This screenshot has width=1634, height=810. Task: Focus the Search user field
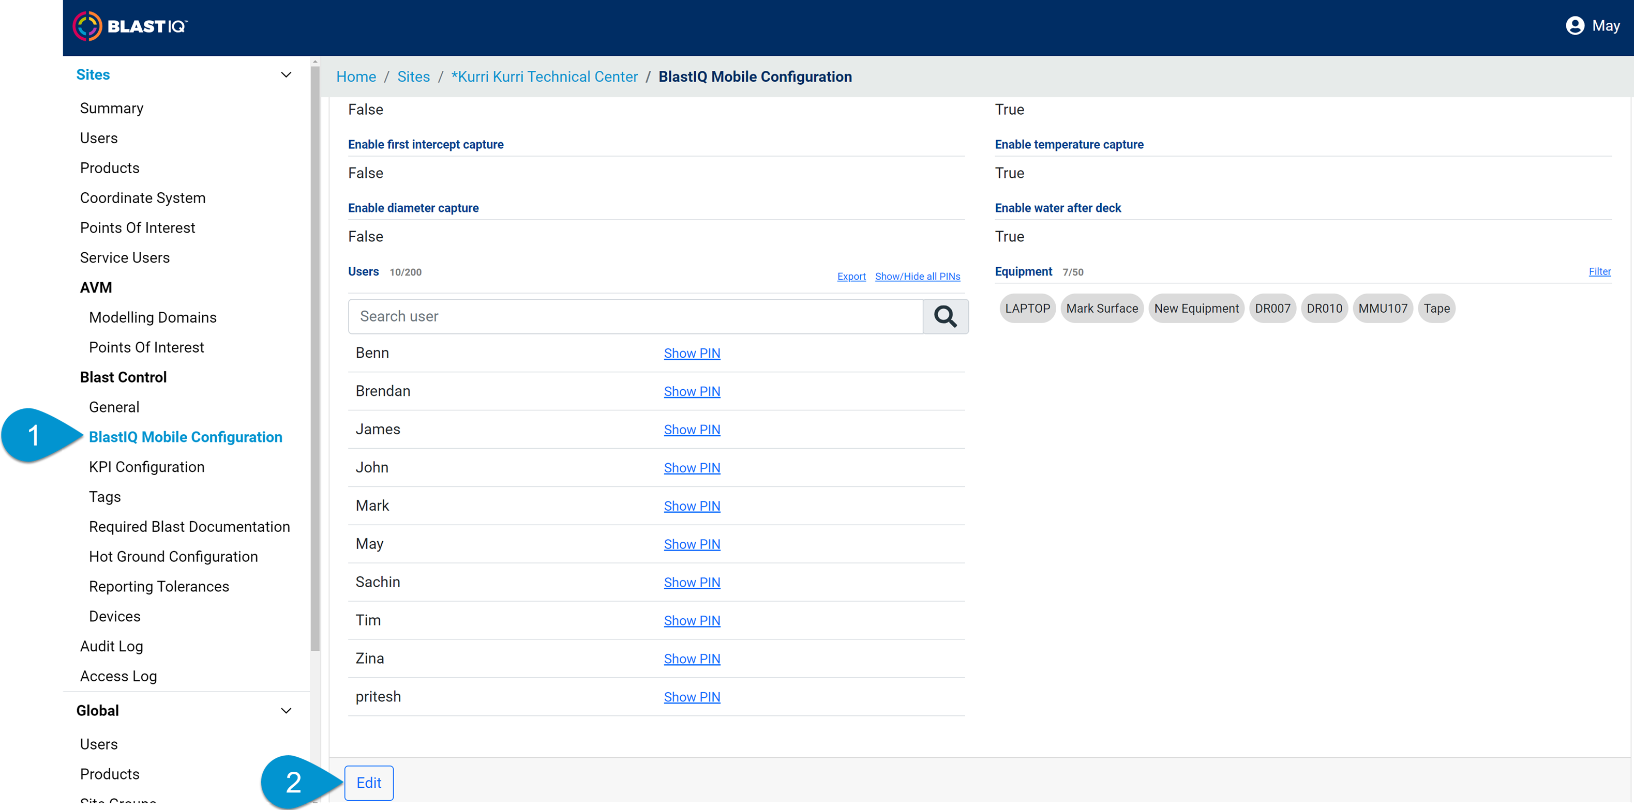[636, 316]
